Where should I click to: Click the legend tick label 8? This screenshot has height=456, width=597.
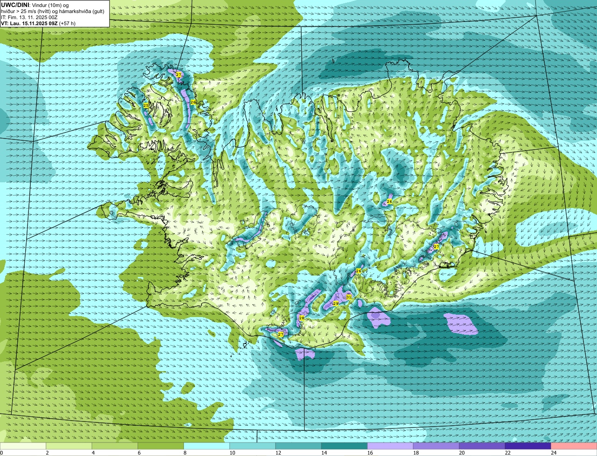pos(185,453)
